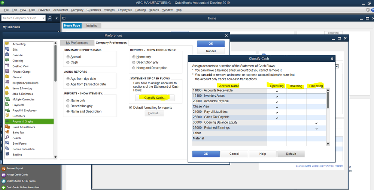Image resolution: width=374 pixels, height=190 pixels.
Task: Open the Reports menu
Action: (154, 10)
